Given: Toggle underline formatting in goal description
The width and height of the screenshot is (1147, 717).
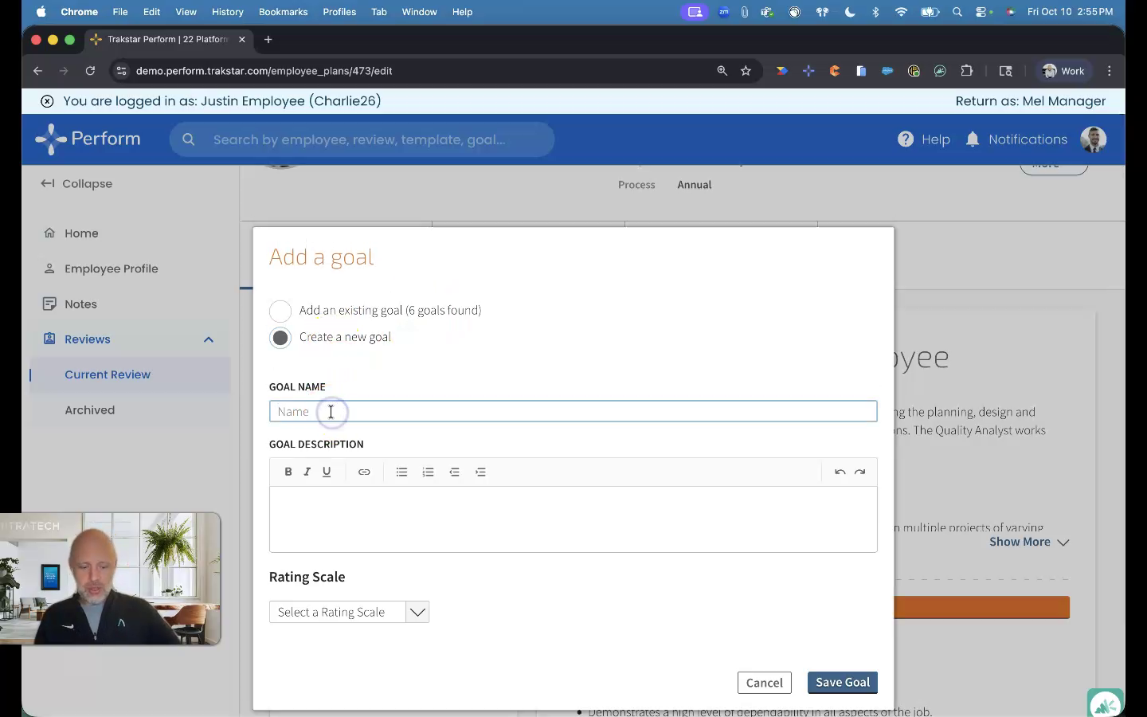Looking at the screenshot, I should pos(327,472).
